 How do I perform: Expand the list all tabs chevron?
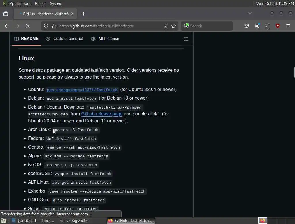pos(250,14)
